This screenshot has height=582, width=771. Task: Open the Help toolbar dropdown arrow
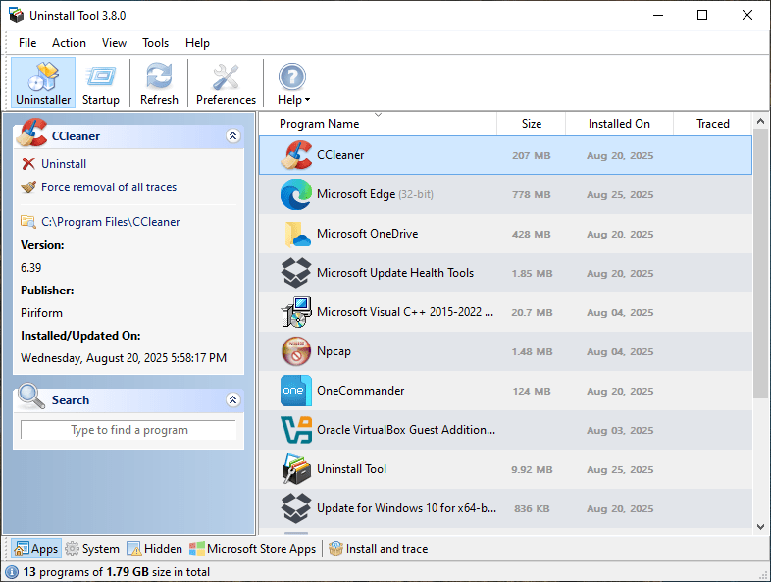(x=307, y=100)
